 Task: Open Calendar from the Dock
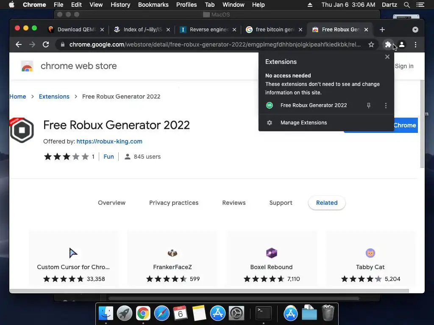click(x=180, y=313)
